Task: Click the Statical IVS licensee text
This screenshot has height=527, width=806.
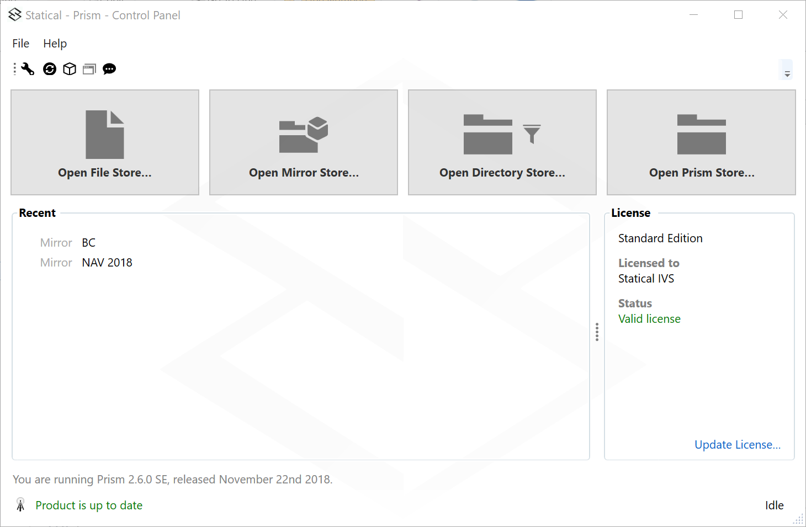Action: pos(646,279)
